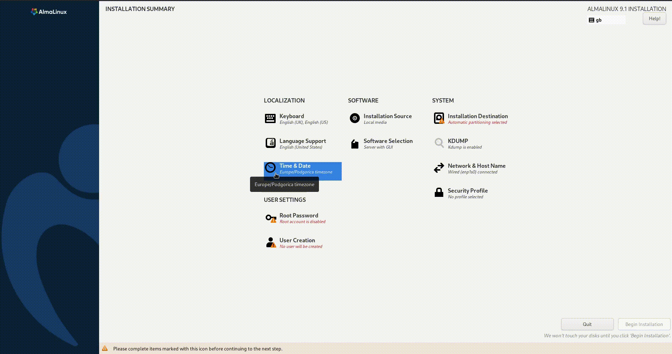The height and width of the screenshot is (354, 672).
Task: Click Network & Host Name arrows icon
Action: point(439,168)
